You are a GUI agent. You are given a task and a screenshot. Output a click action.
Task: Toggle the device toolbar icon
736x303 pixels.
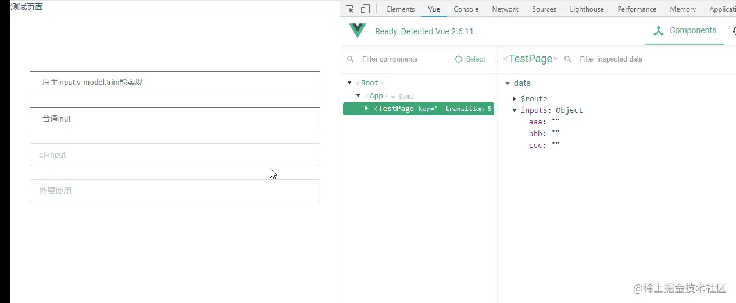pyautogui.click(x=365, y=9)
